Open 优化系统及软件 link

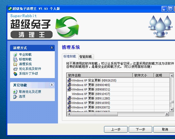(30, 69)
